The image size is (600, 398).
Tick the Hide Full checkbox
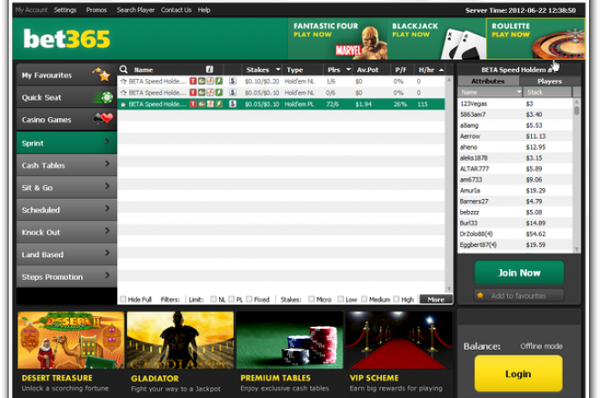[x=124, y=299]
